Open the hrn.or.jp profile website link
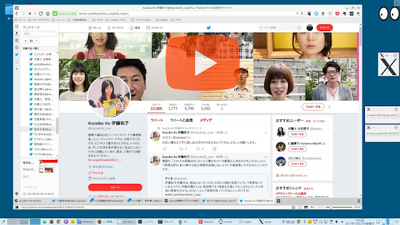The image size is (400, 225). click(x=97, y=172)
